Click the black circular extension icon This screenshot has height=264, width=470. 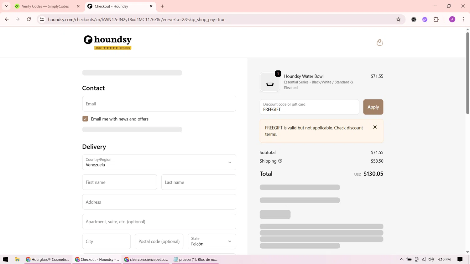point(414,19)
